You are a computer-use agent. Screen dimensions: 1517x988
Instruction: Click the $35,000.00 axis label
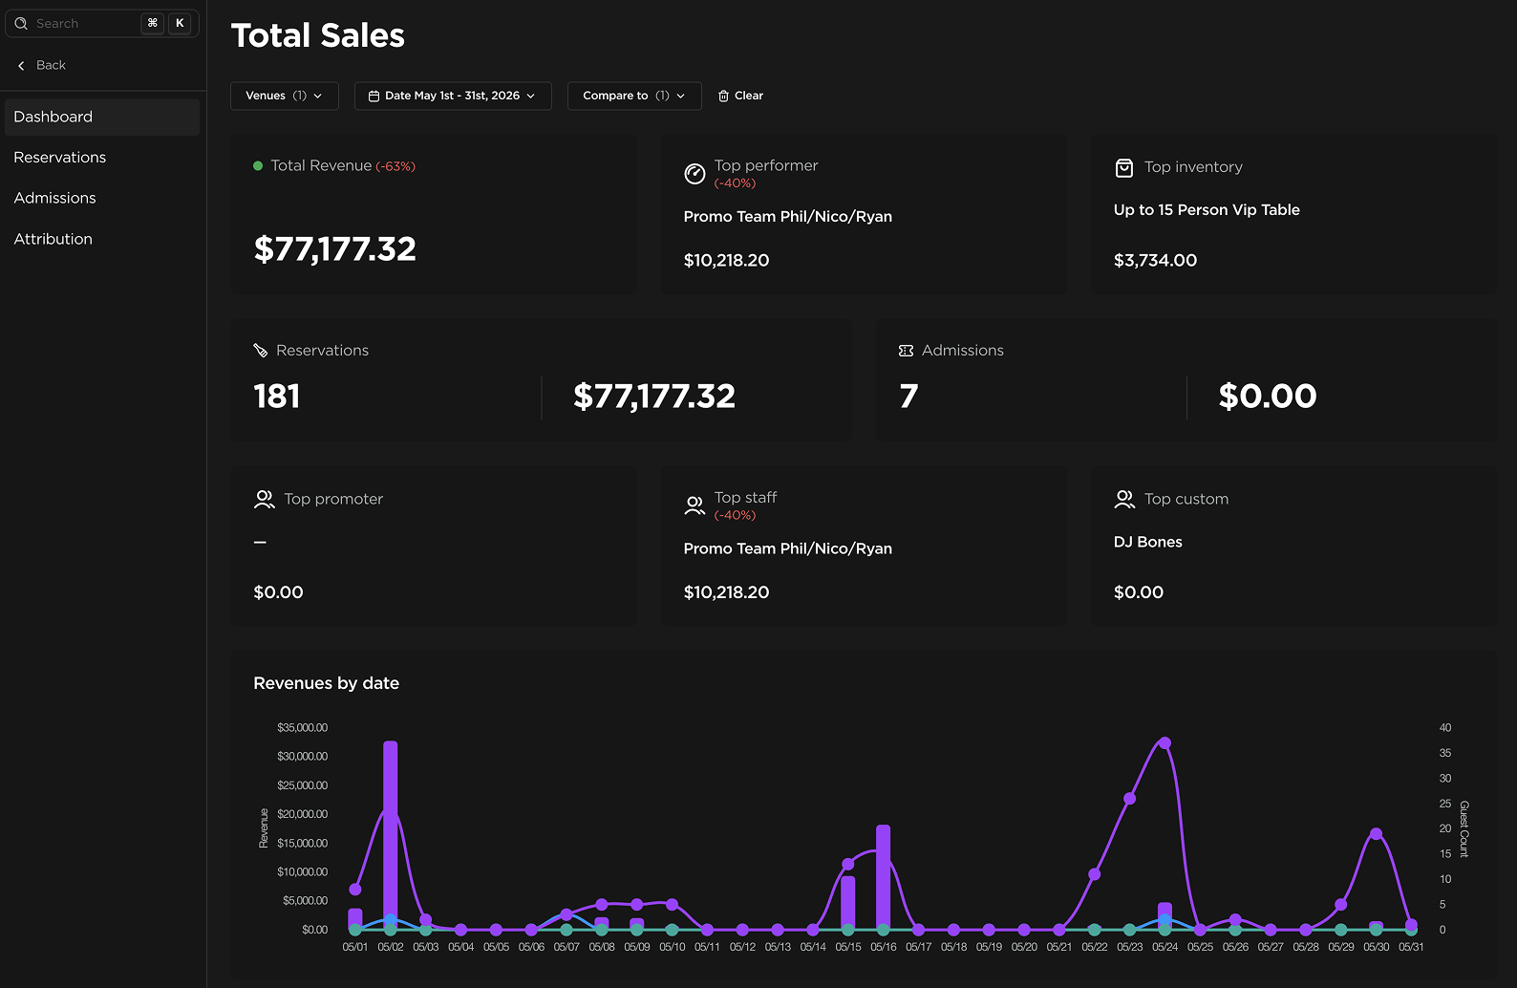click(x=302, y=728)
